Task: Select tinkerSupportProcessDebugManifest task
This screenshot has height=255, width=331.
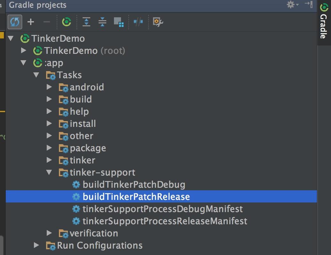Action: [x=163, y=209]
